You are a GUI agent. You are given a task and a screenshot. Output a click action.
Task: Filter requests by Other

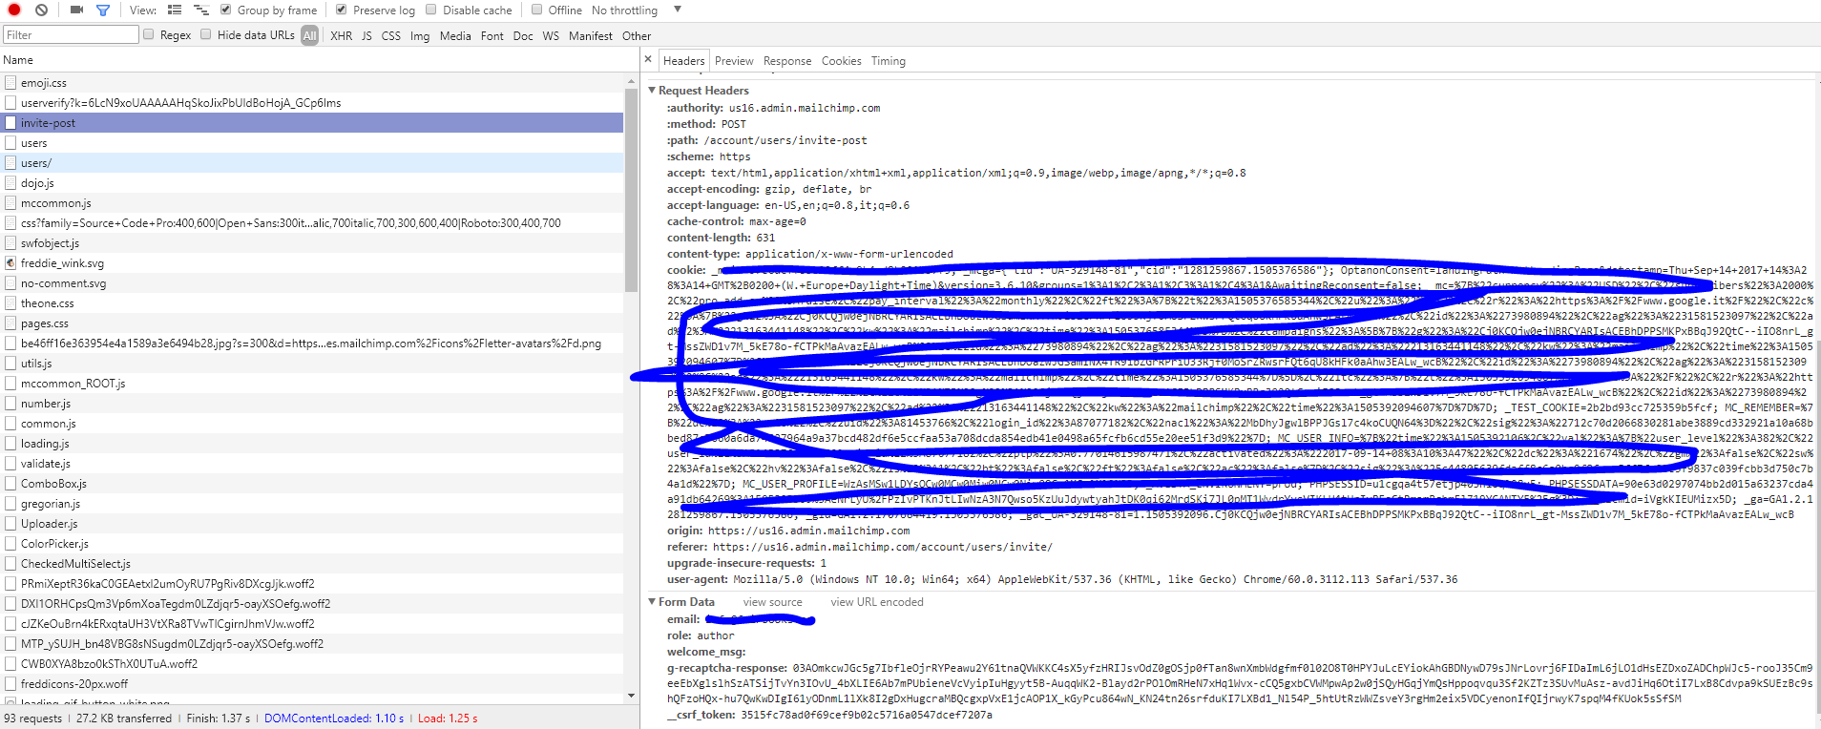[637, 35]
